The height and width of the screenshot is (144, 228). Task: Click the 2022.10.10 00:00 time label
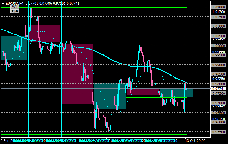(160, 140)
